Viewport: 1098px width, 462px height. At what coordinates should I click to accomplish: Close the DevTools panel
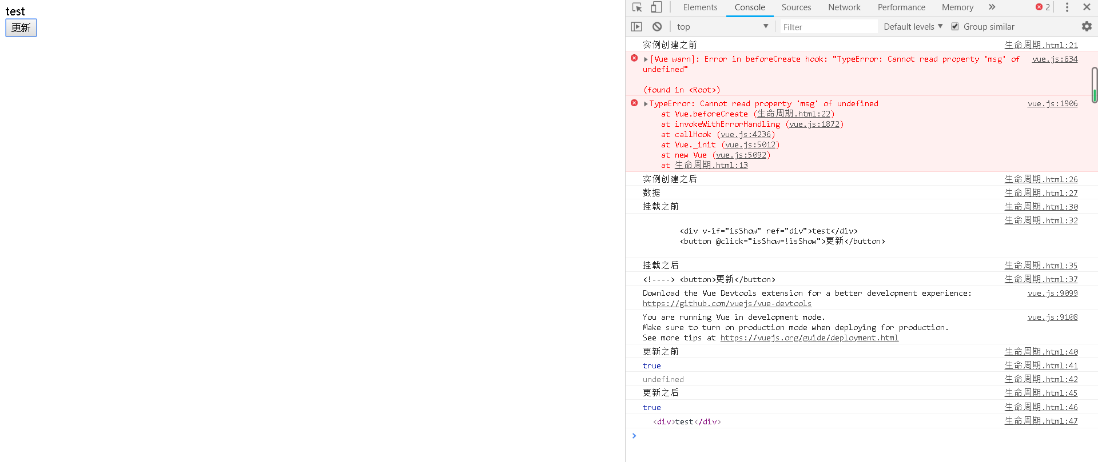click(x=1087, y=7)
